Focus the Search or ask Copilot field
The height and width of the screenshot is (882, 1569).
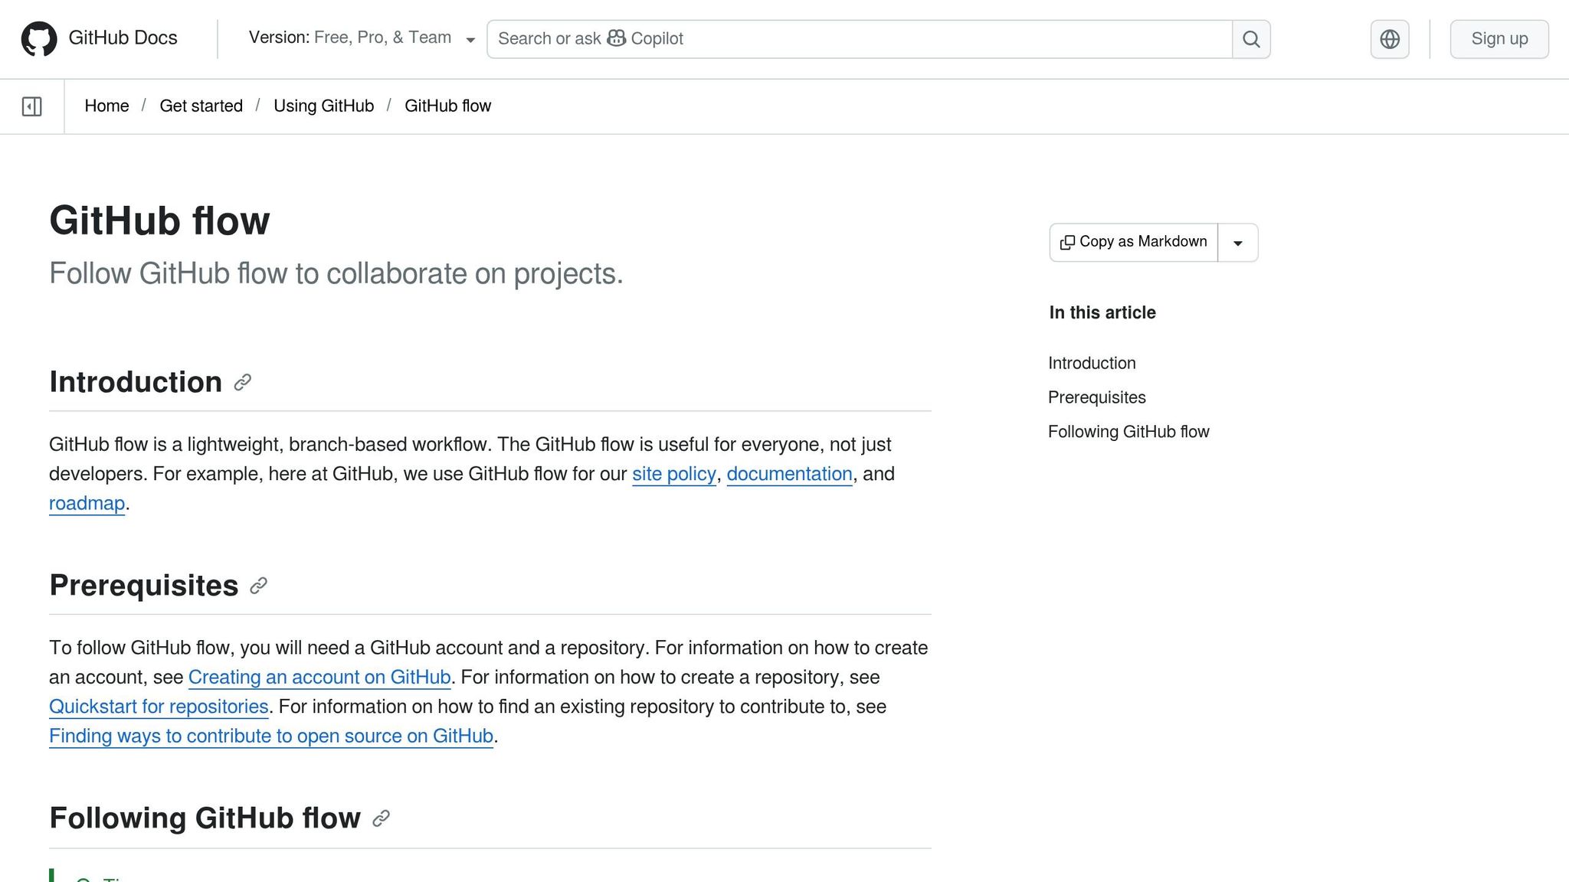860,39
